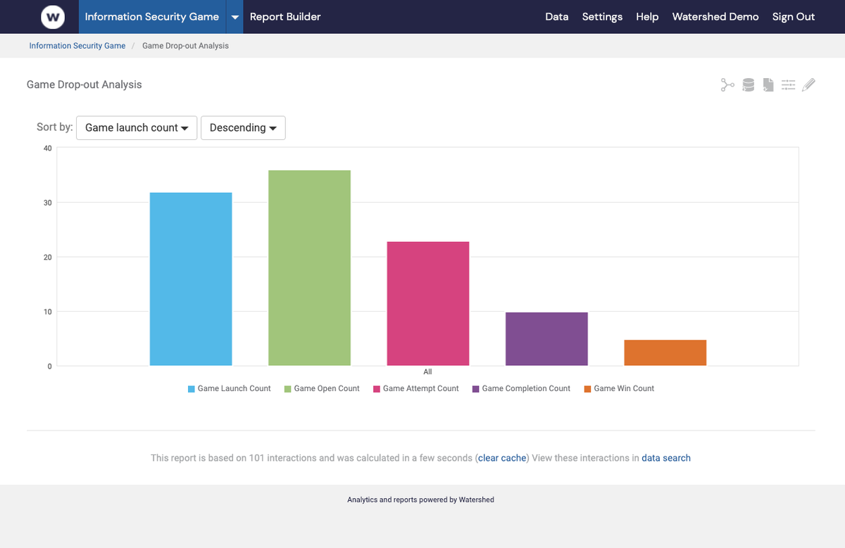This screenshot has height=548, width=845.
Task: Click the Watershed logo icon
Action: pos(53,17)
